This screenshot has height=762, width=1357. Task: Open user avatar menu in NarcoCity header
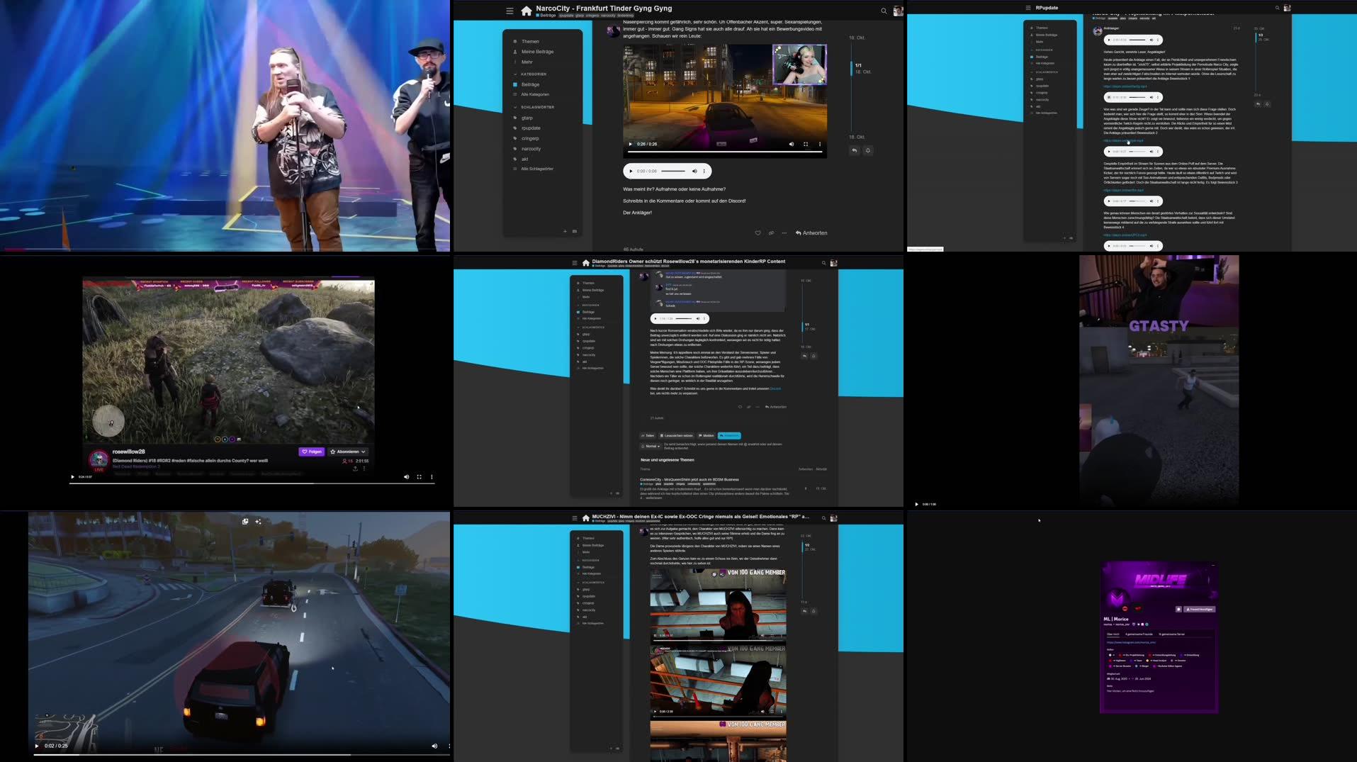coord(898,11)
